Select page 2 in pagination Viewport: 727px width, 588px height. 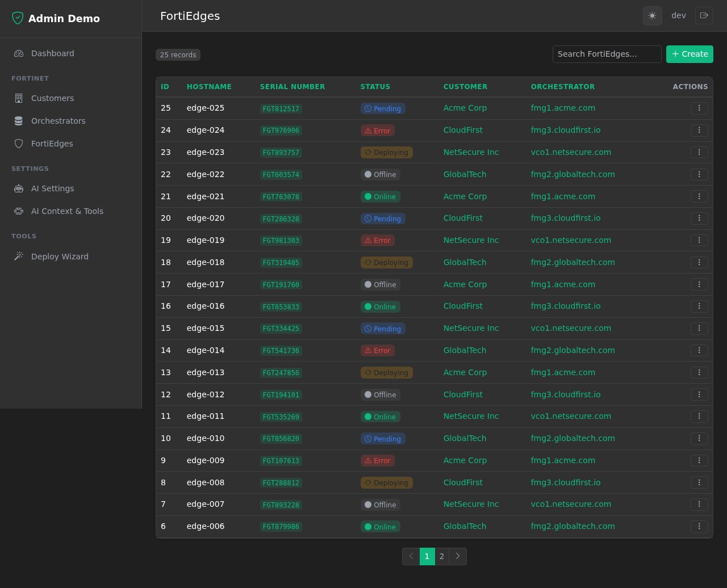[442, 556]
